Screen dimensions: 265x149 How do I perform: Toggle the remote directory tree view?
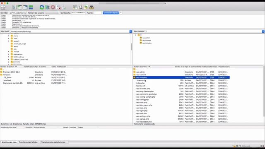[25, 7]
